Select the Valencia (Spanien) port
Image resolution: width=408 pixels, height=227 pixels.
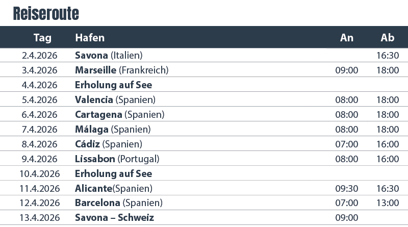(x=115, y=99)
